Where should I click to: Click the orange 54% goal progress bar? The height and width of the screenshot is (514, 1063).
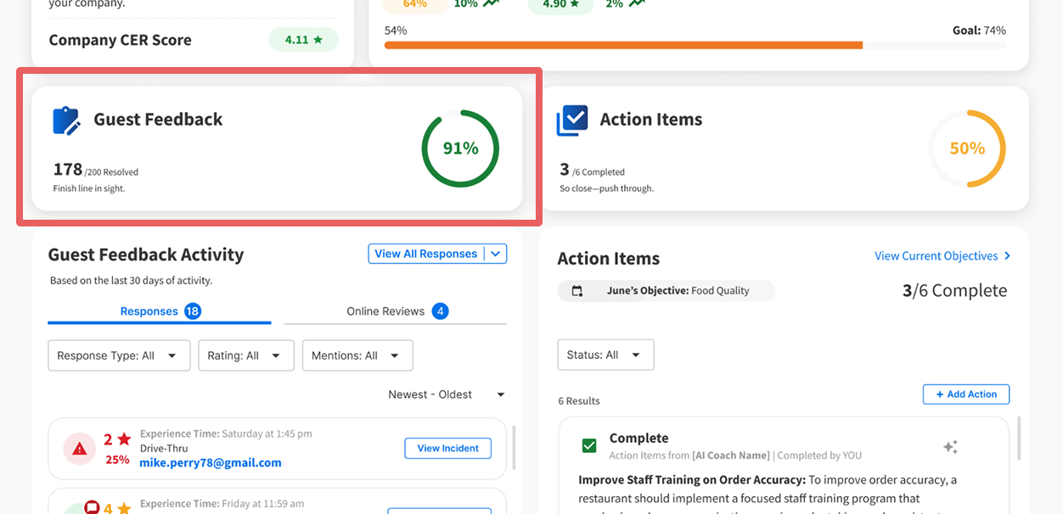[x=623, y=45]
